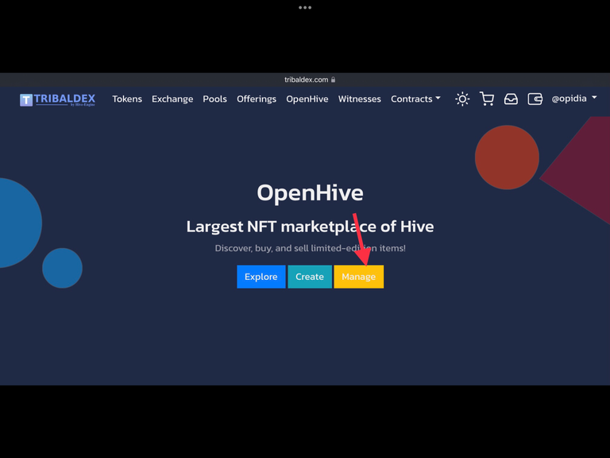Go to Witnesses page
The width and height of the screenshot is (610, 458).
pos(360,99)
